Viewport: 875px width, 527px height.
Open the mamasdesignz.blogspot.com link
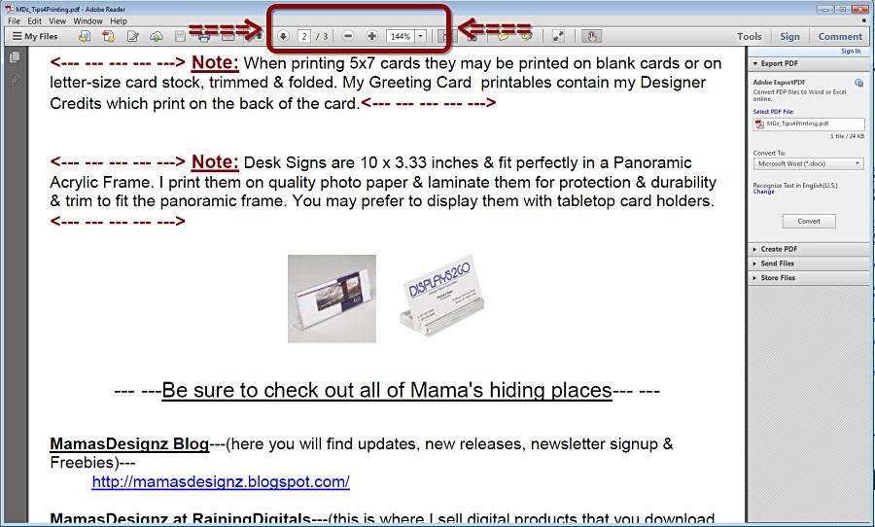tap(221, 481)
